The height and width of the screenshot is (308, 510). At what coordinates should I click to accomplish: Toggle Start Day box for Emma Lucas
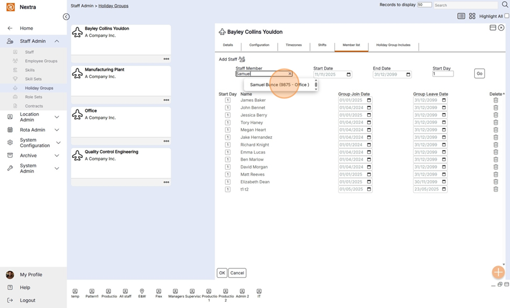(x=228, y=152)
